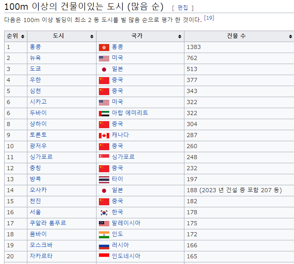
Task: Click the 1383 building count cell
Action: pyautogui.click(x=194, y=47)
